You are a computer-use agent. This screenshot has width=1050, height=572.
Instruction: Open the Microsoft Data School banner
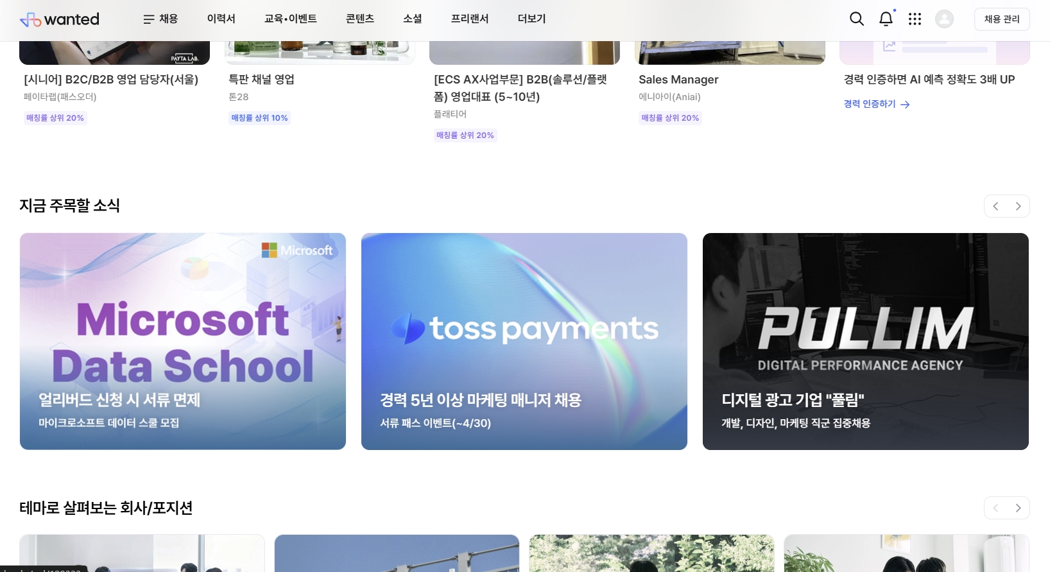pyautogui.click(x=183, y=342)
